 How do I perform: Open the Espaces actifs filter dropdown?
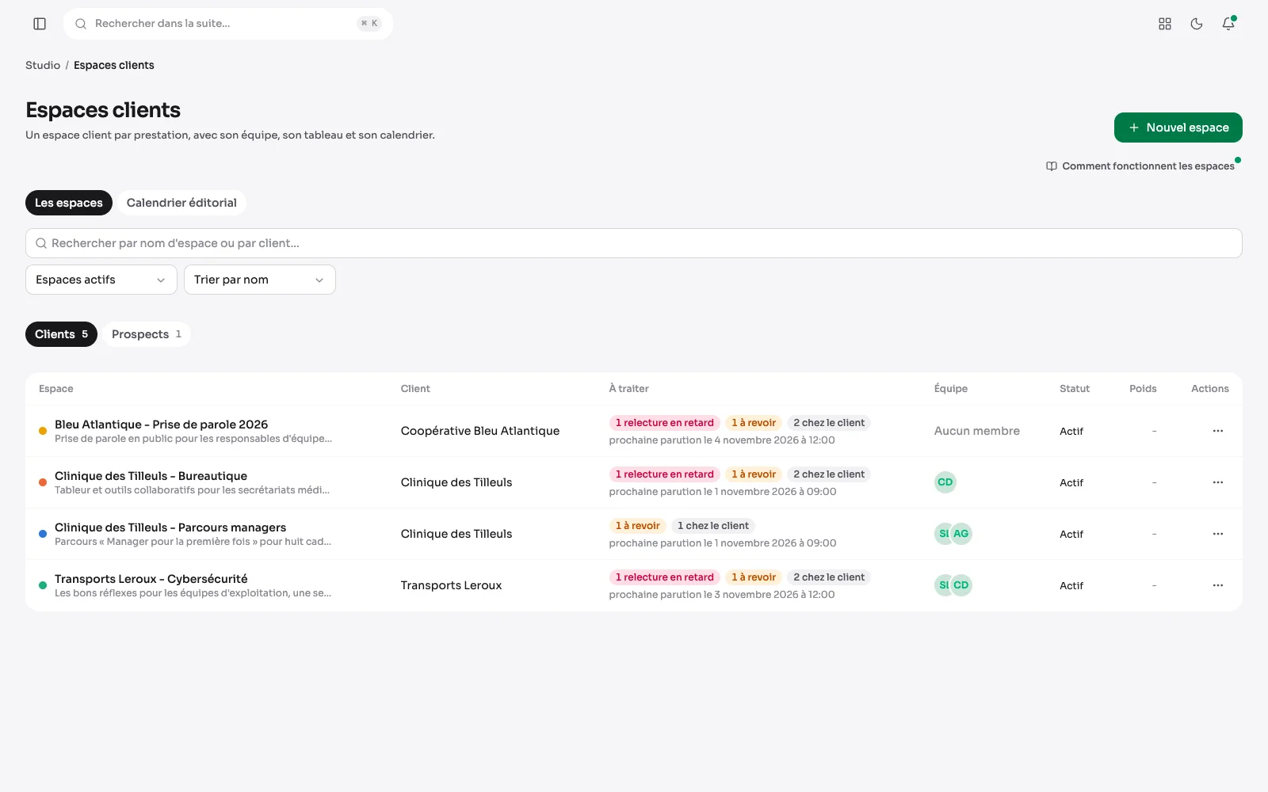(101, 280)
